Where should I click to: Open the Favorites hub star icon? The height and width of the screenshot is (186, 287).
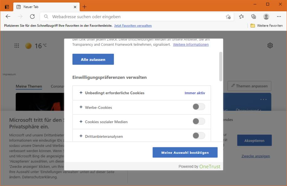(242, 17)
